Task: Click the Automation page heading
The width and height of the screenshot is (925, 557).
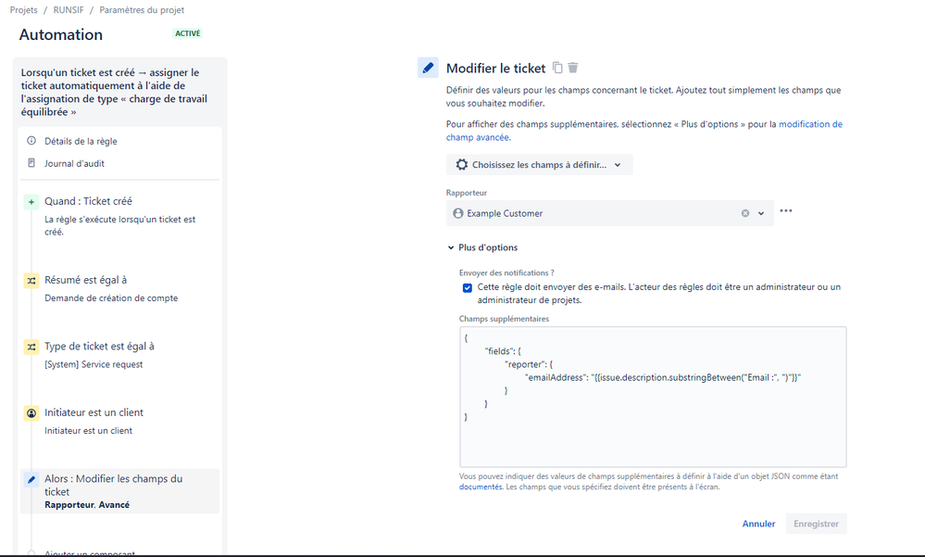Action: [x=61, y=35]
